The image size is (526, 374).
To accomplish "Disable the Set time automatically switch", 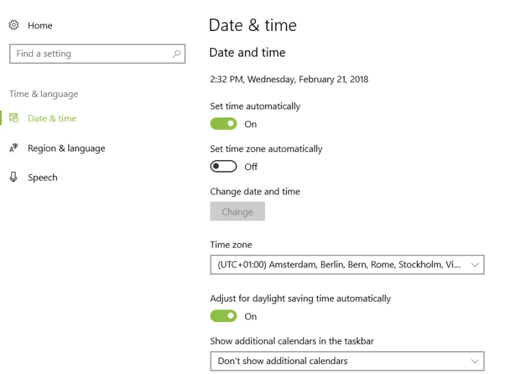I will pyautogui.click(x=224, y=124).
